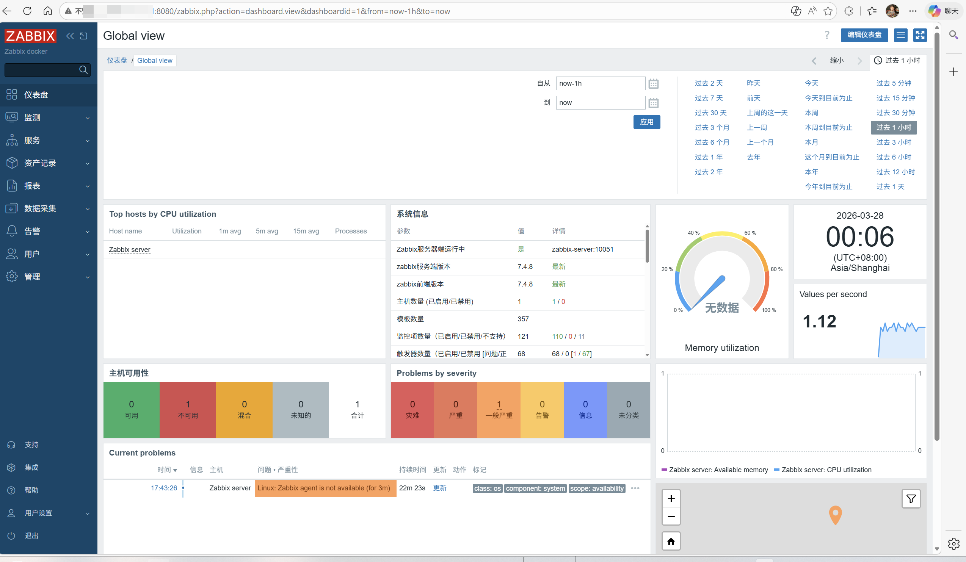Click the 编辑仪表盘 button
Viewport: 966px width, 562px height.
tap(864, 35)
